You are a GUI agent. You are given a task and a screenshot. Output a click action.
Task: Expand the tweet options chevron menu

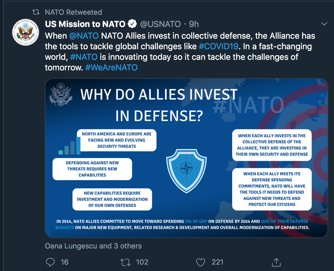[324, 24]
